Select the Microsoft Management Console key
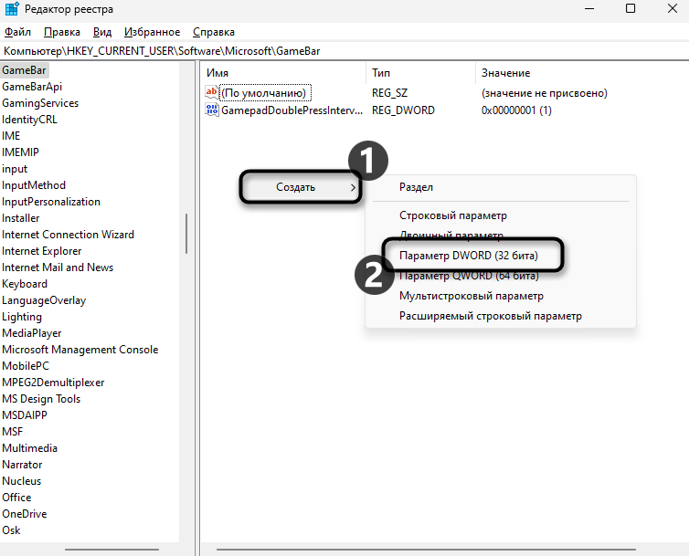Screen dimensions: 689x556 click(x=80, y=350)
